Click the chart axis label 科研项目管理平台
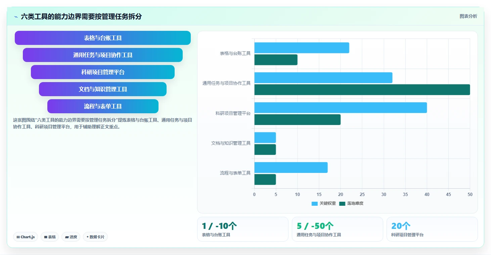491x255 pixels. [233, 113]
